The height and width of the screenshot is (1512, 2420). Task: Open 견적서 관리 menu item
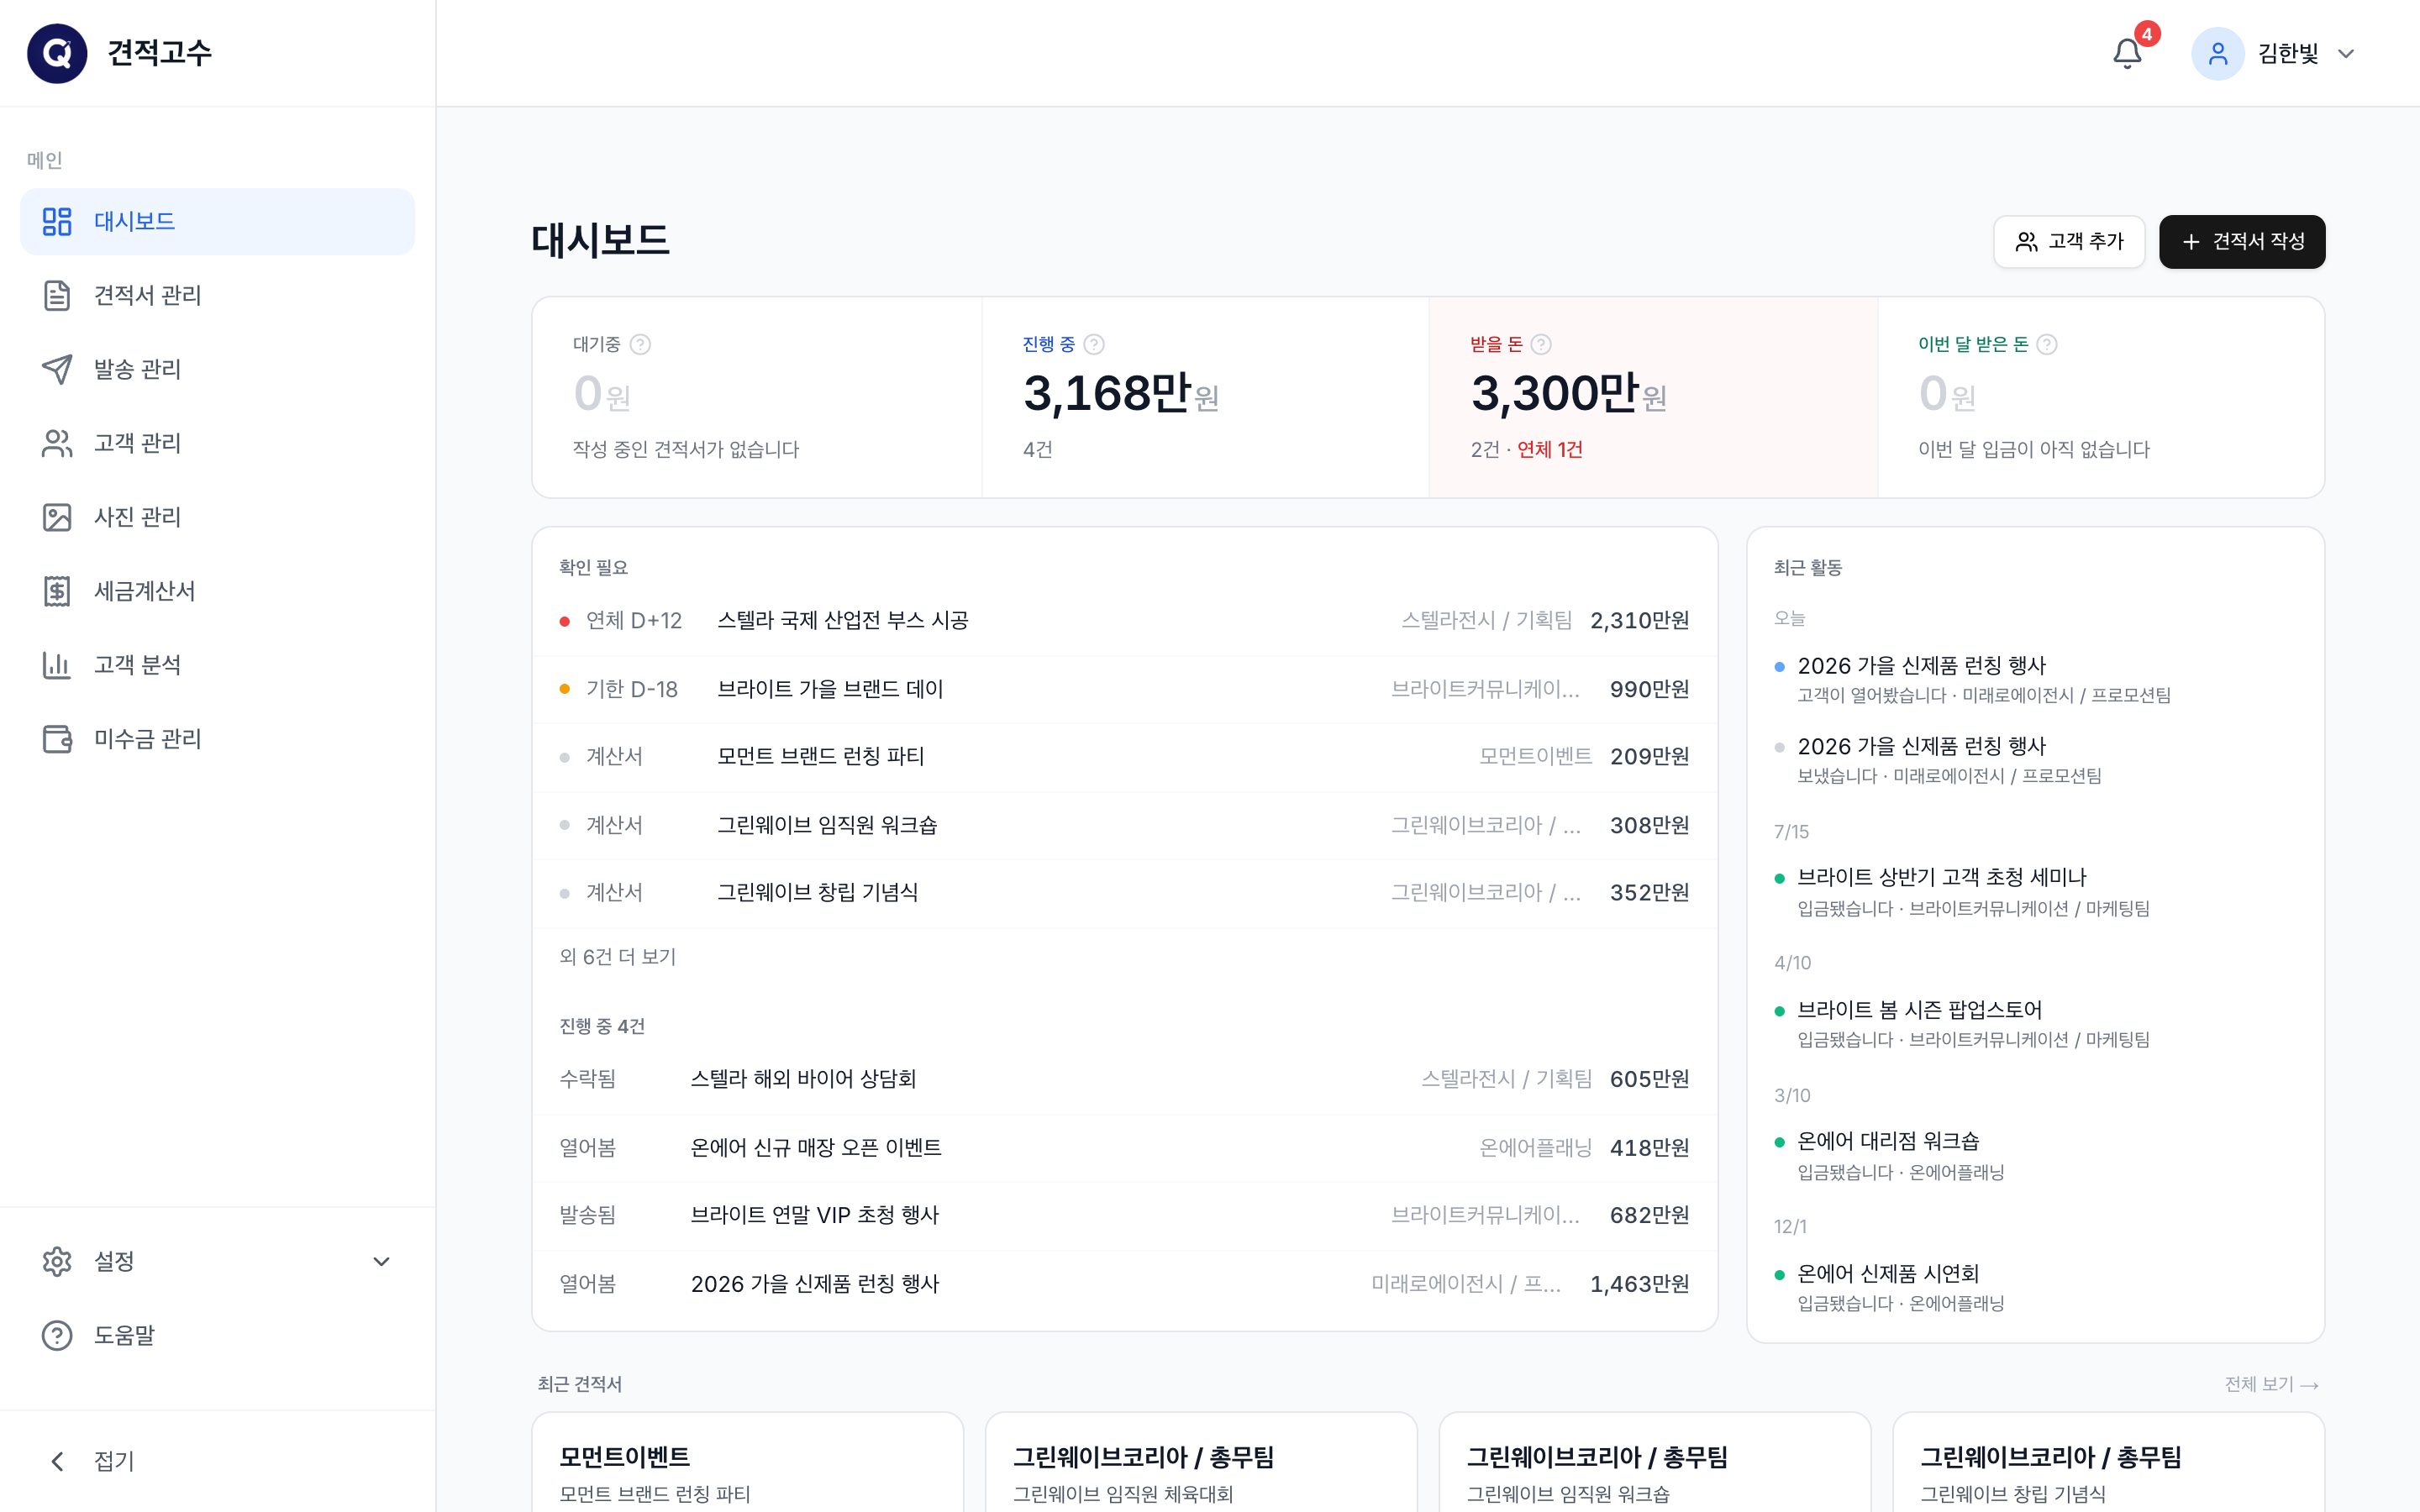[x=218, y=295]
